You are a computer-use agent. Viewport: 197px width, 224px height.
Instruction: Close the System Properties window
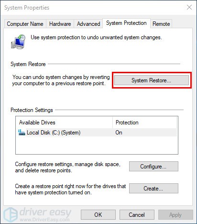[189, 7]
